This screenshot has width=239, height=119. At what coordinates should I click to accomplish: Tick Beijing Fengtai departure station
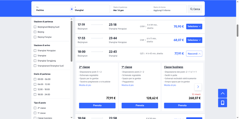pyautogui.click(x=35, y=37)
